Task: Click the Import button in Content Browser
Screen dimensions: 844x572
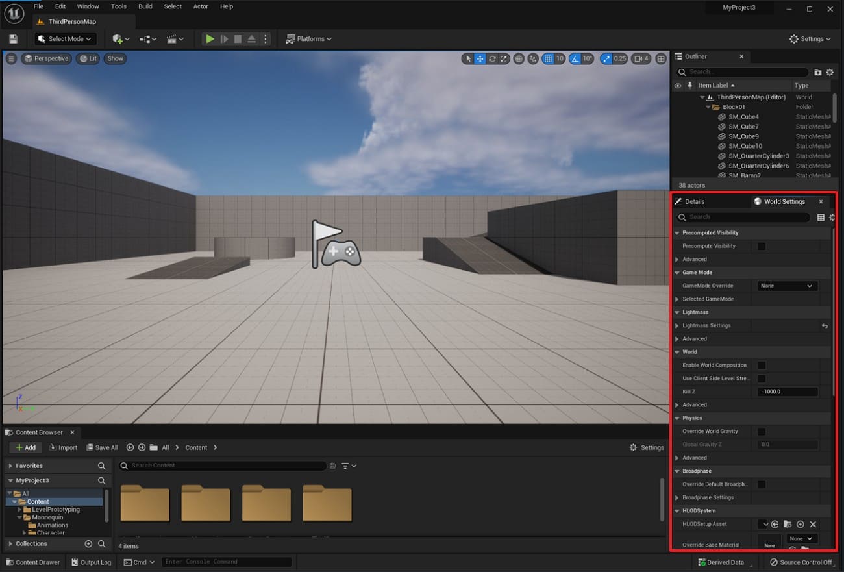Action: (63, 447)
